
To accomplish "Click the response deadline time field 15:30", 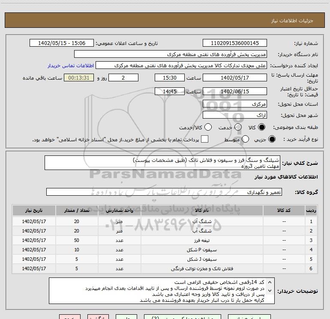I will [x=170, y=78].
